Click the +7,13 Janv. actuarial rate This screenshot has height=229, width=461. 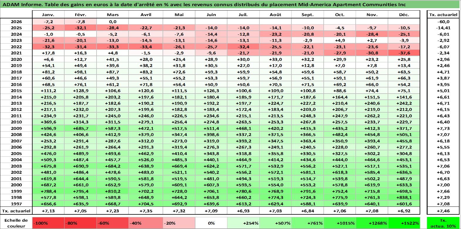coord(48,211)
